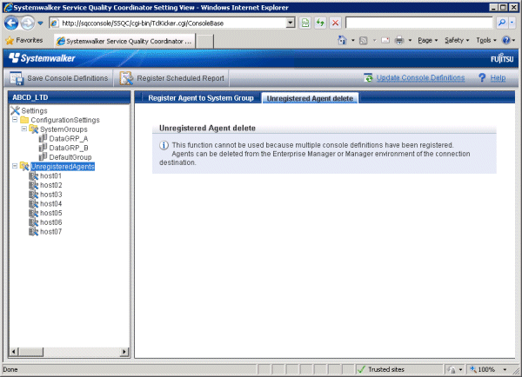Open the Page menu
This screenshot has height=377, width=522.
[427, 41]
